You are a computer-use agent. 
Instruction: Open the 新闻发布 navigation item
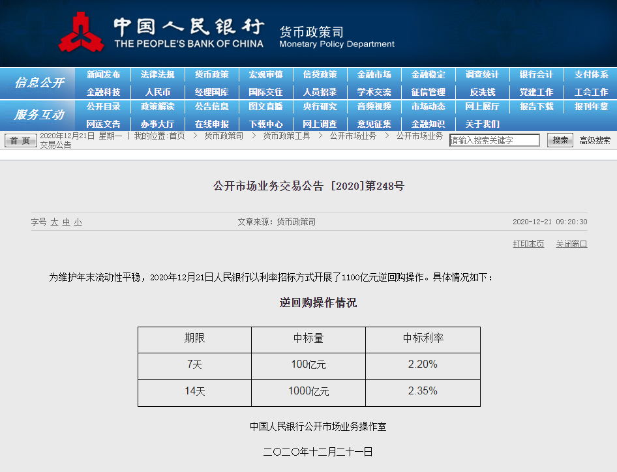[x=103, y=75]
